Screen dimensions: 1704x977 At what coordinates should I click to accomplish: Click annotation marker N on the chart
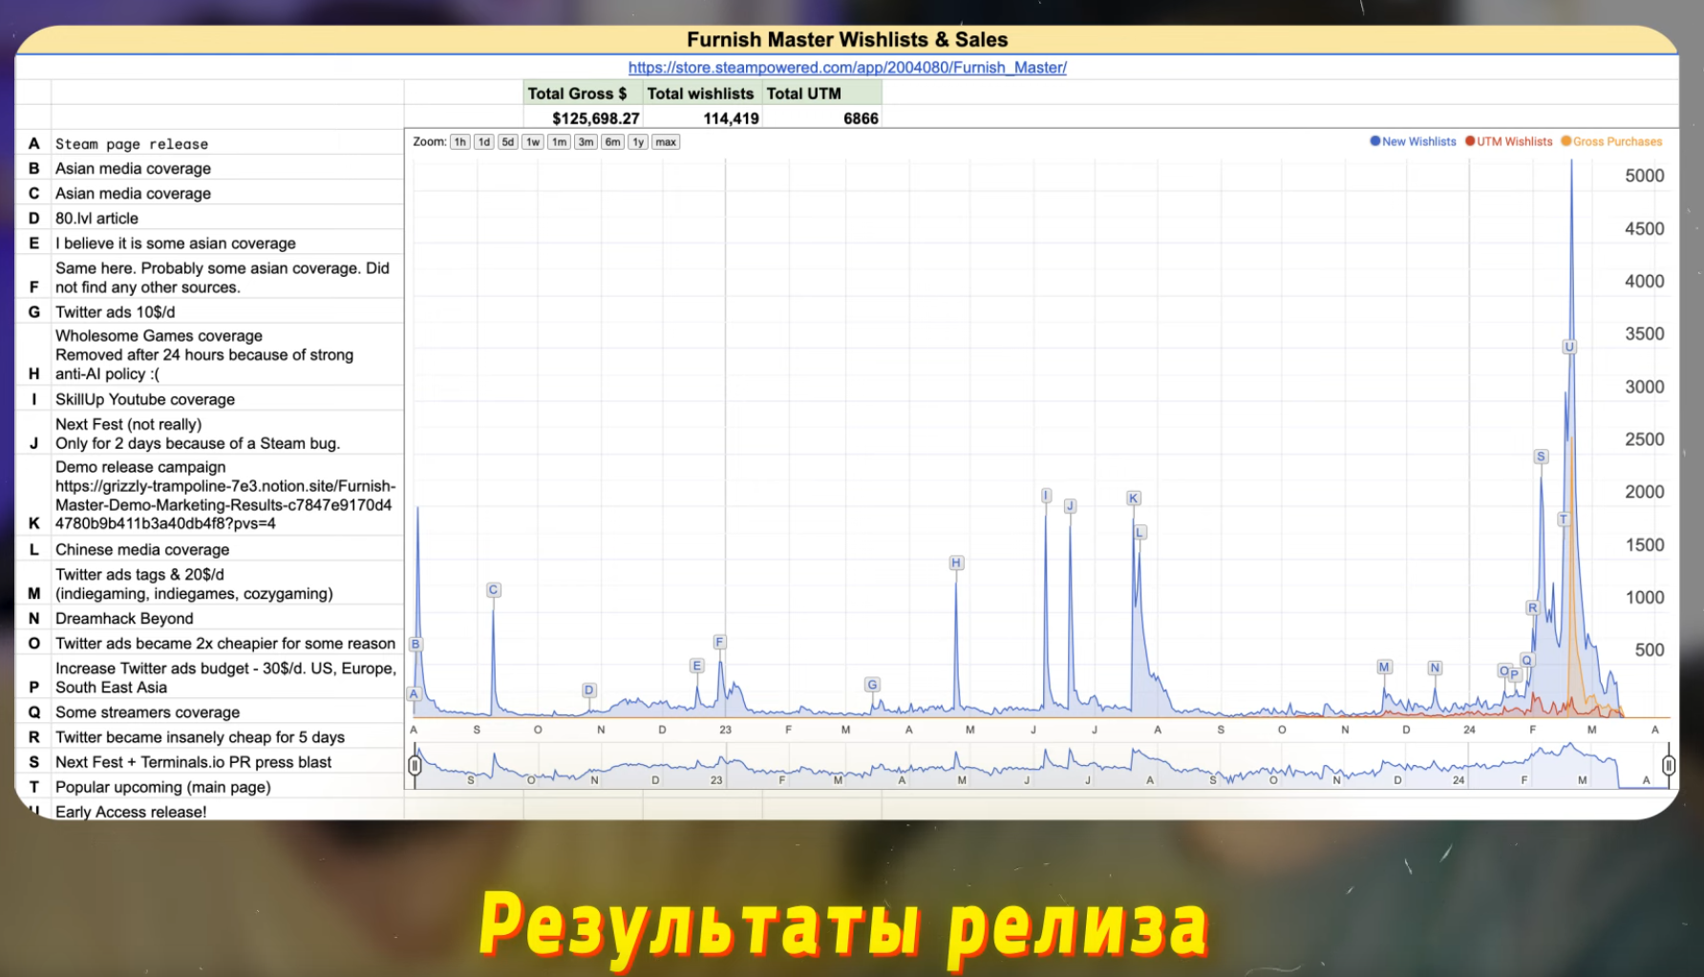click(1435, 668)
